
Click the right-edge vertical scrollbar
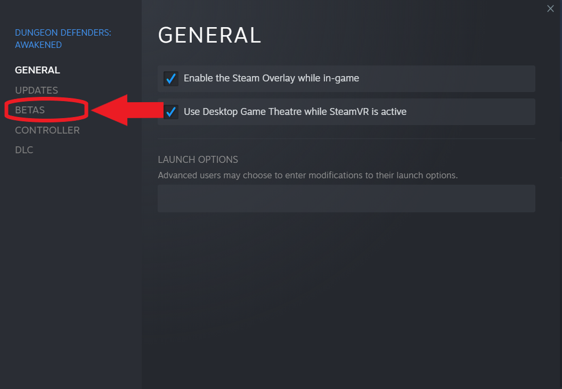560,72
